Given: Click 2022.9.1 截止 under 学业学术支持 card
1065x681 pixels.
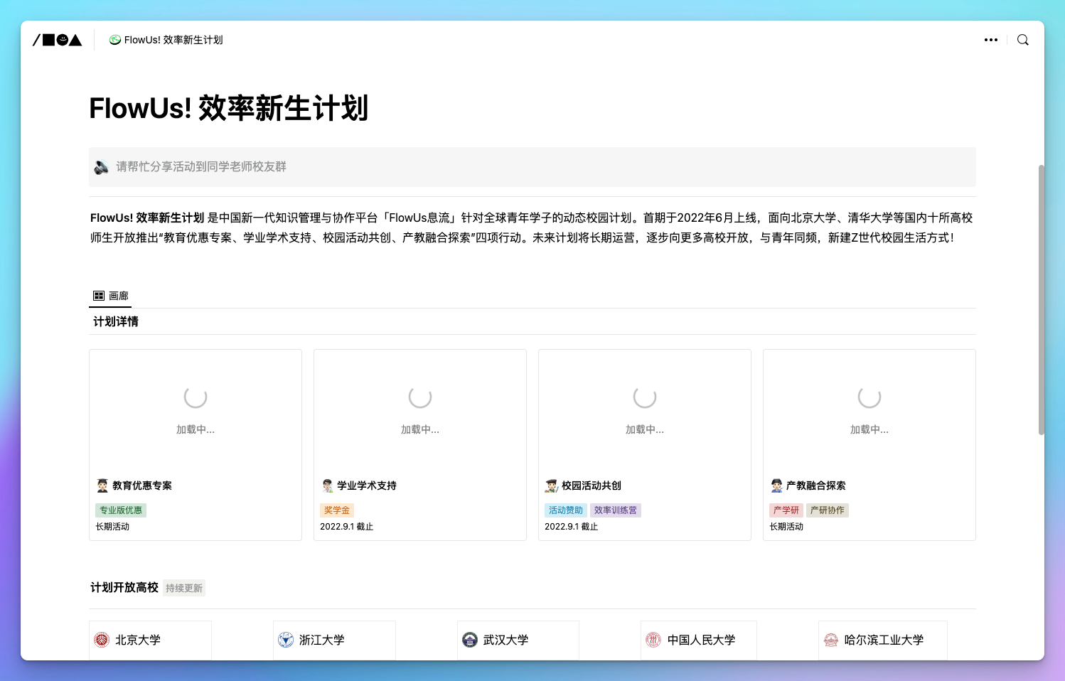Looking at the screenshot, I should (x=347, y=527).
